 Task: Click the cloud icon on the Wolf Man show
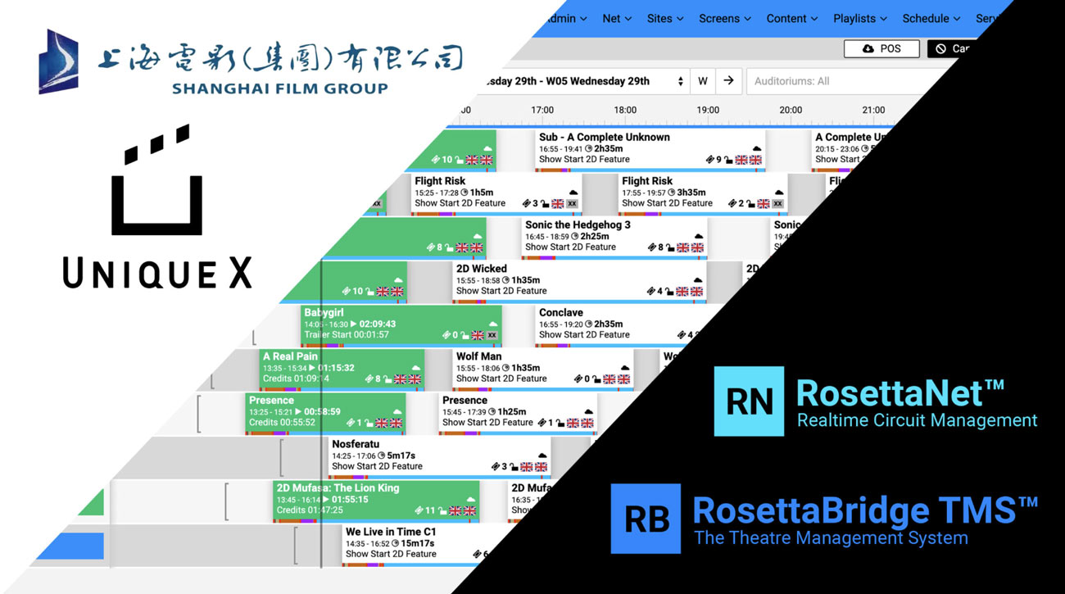click(625, 369)
